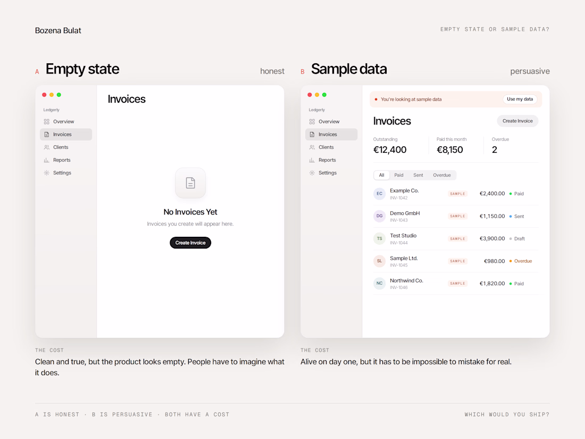Open Overview label in the Empty state sidebar

point(63,122)
